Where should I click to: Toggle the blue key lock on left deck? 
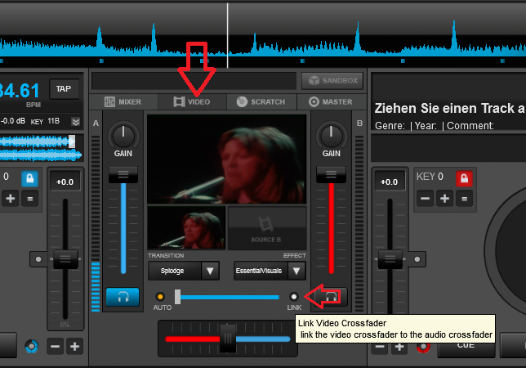(x=30, y=178)
